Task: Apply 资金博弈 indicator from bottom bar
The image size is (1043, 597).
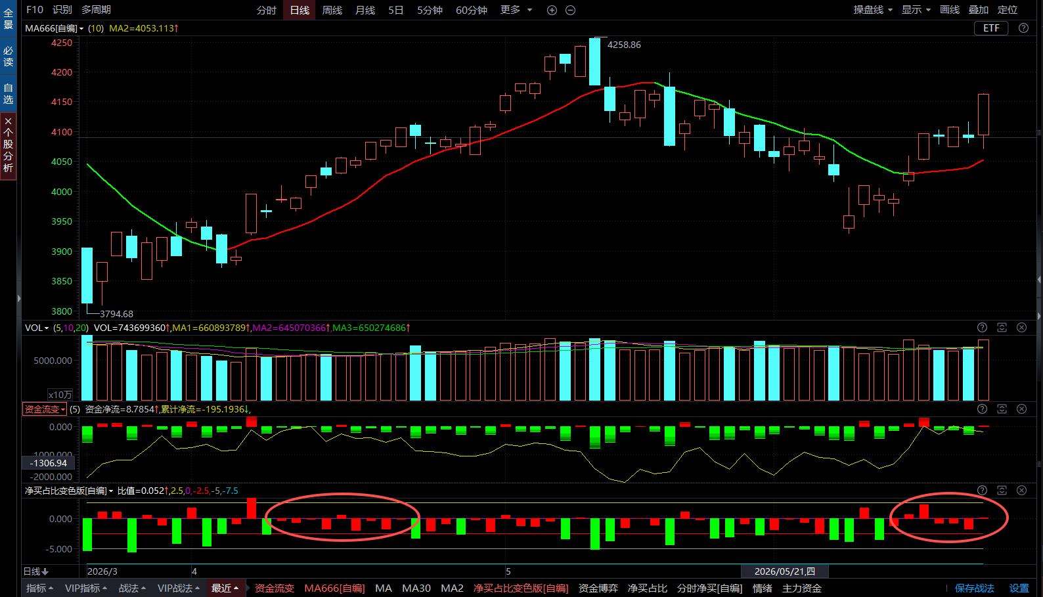Action: 598,588
